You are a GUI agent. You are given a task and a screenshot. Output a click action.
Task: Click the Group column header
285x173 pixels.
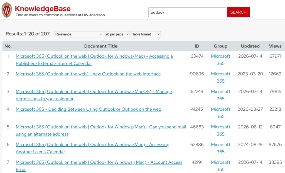click(x=220, y=46)
